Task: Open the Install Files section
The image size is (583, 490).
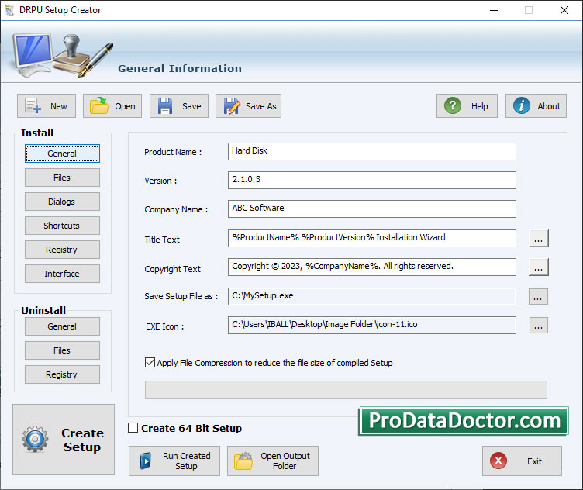Action: tap(62, 178)
